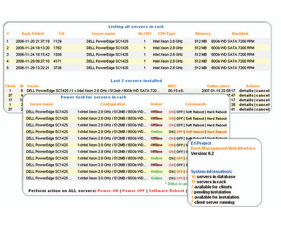
Task: Click the 'CPU Type' column header
Action: coord(167,34)
